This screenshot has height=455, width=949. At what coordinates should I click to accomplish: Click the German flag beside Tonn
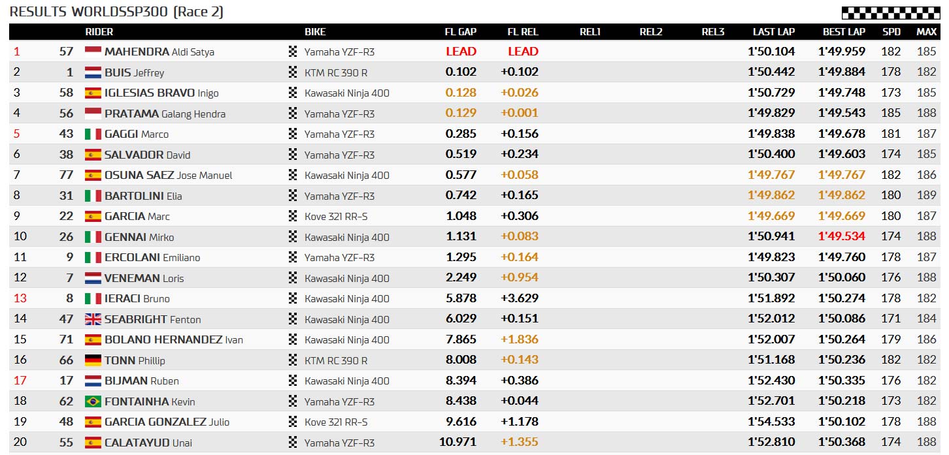tap(93, 360)
